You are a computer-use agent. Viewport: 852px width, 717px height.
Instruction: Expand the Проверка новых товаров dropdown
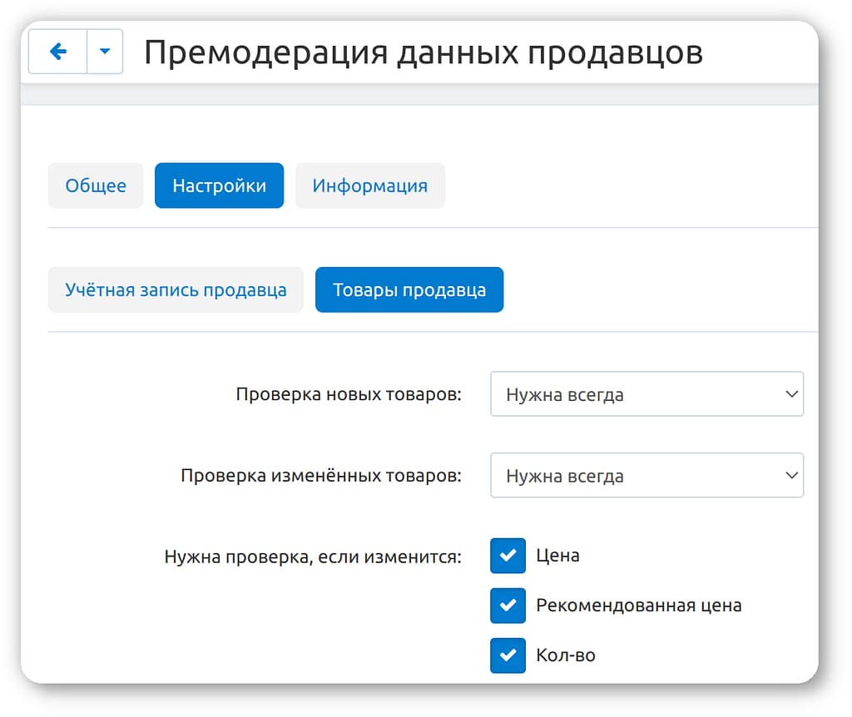(646, 394)
